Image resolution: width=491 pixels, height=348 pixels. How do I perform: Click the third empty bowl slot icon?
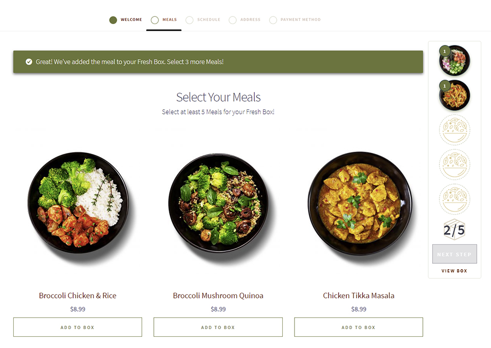pos(455,199)
